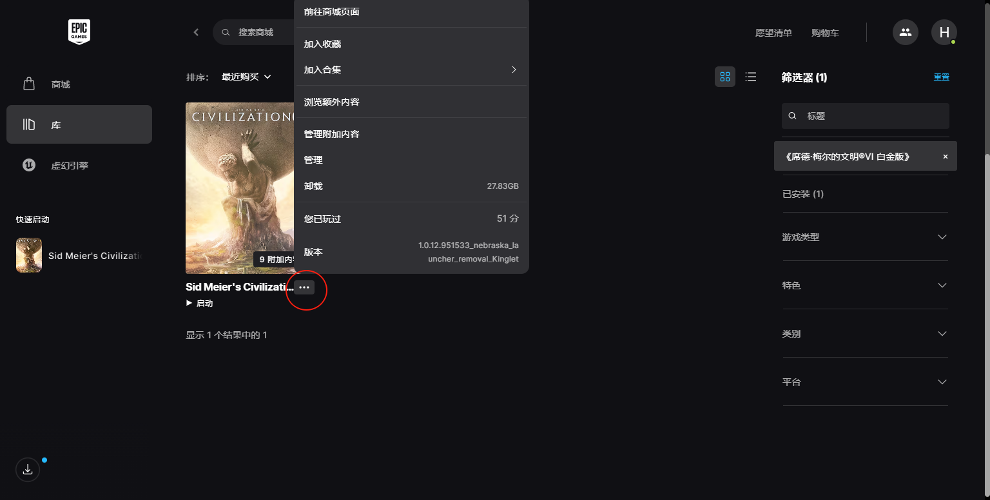990x500 pixels.
Task: Go back with the left arrow
Action: (196, 32)
